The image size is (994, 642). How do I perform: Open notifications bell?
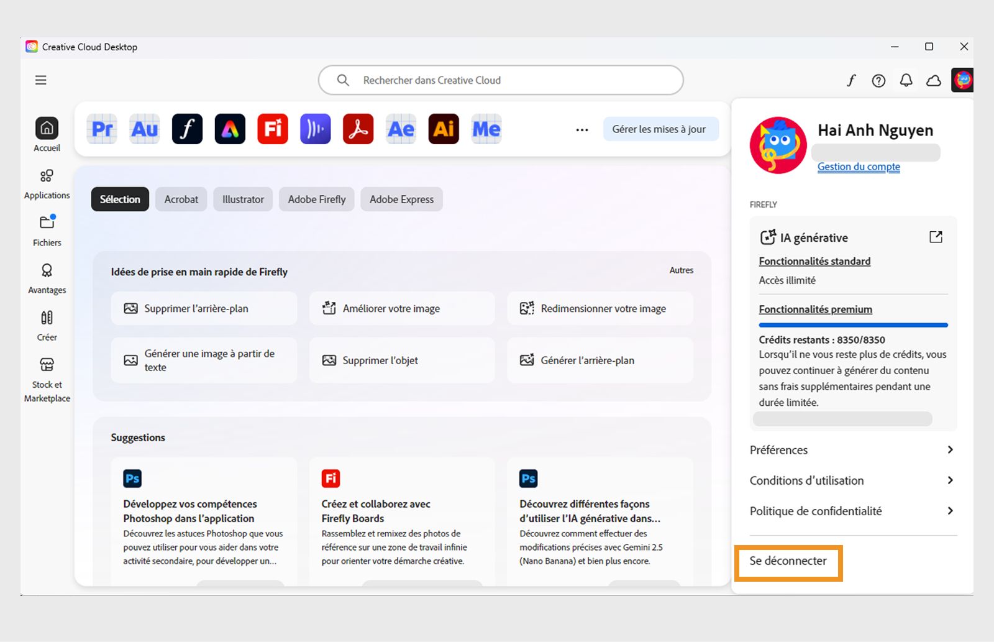click(x=906, y=80)
